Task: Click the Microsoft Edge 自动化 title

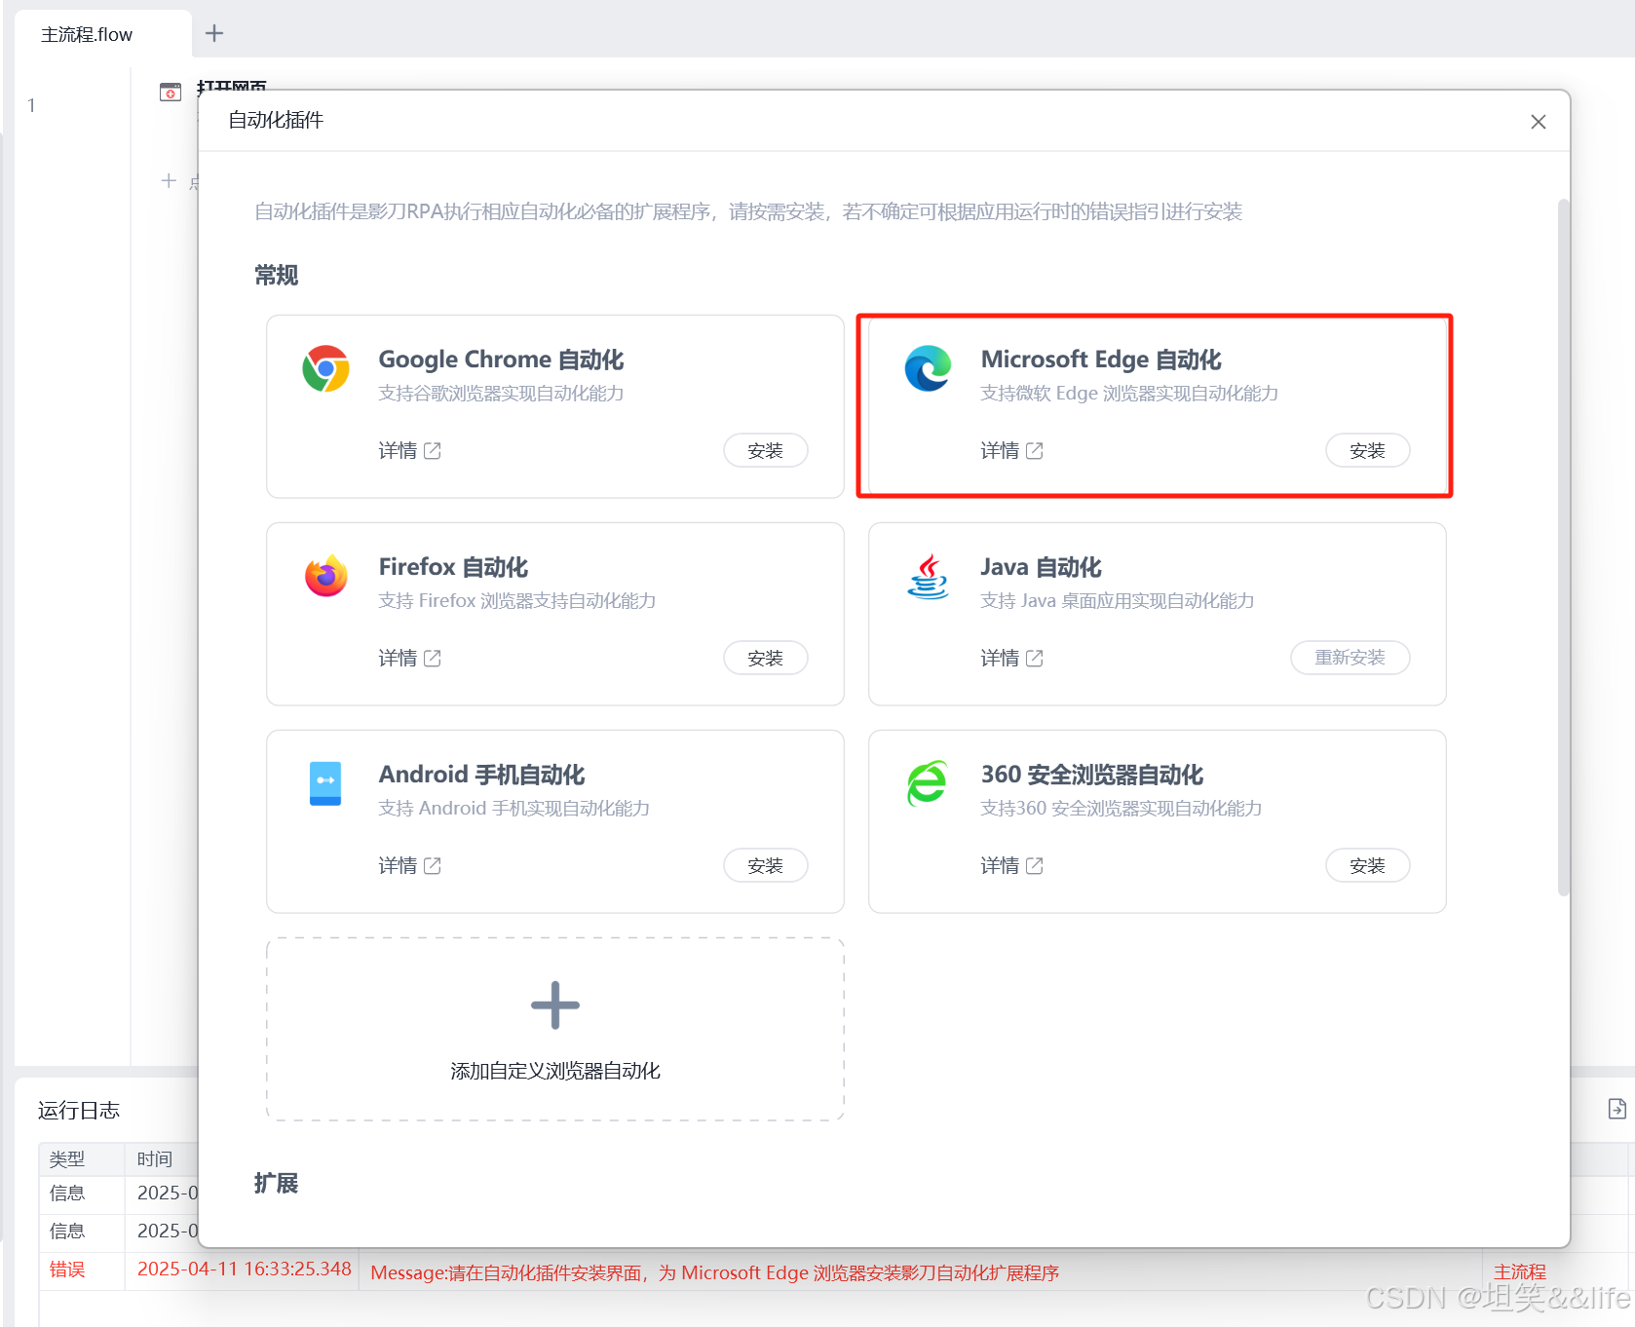Action: click(x=1101, y=360)
